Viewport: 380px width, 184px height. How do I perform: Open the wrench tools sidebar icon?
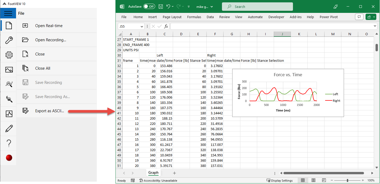[x=9, y=40]
